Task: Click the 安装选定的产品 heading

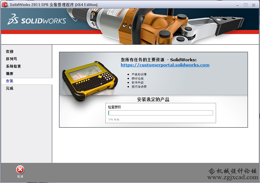Action: pos(153,99)
